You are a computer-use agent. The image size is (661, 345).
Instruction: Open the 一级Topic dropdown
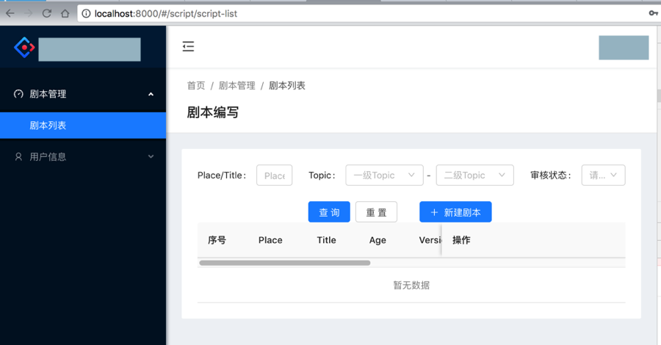384,175
